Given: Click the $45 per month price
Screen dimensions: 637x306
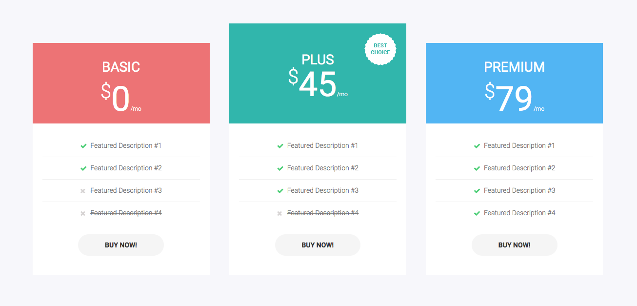Looking at the screenshot, I should point(317,84).
